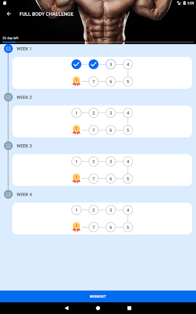196x314 pixels.
Task: Tap the Week 2 calendar icon
Action: click(8, 97)
